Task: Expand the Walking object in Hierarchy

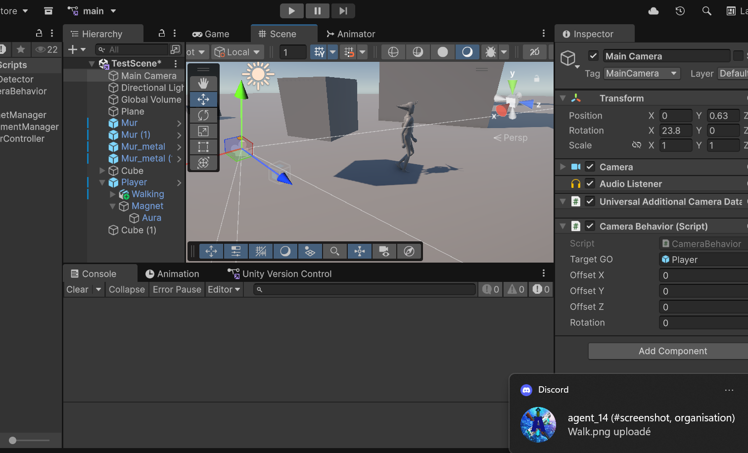Action: 113,194
